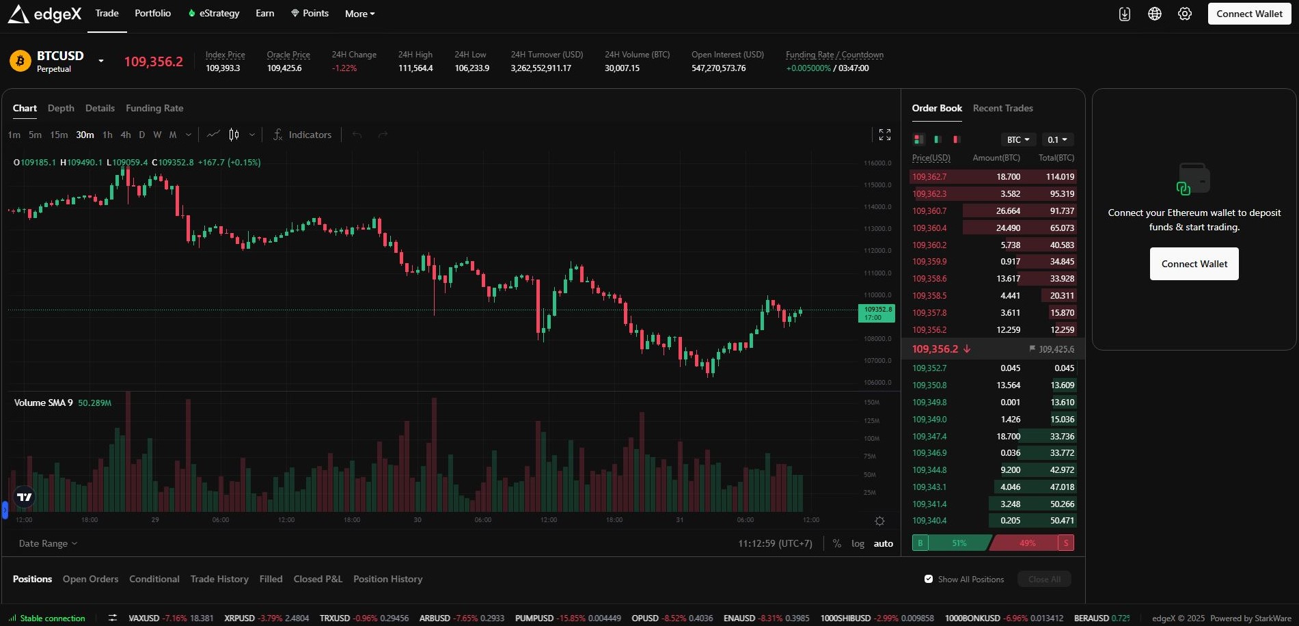Viewport: 1299px width, 626px height.
Task: Switch order book to buys-only green view
Action: 937,139
